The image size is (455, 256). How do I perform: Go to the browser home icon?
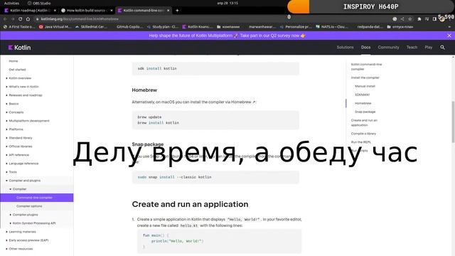coord(28,19)
